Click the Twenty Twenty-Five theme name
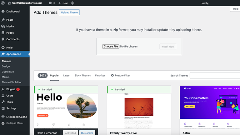The width and height of the screenshot is (240, 135). 123,133
